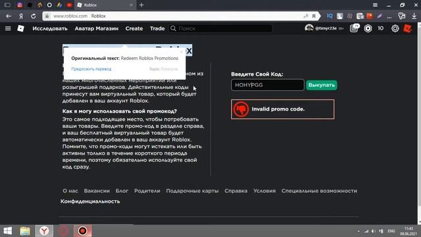Click the Yandex 'Я' home button
Screen dimensions: 421x237
pyautogui.click(x=21, y=16)
